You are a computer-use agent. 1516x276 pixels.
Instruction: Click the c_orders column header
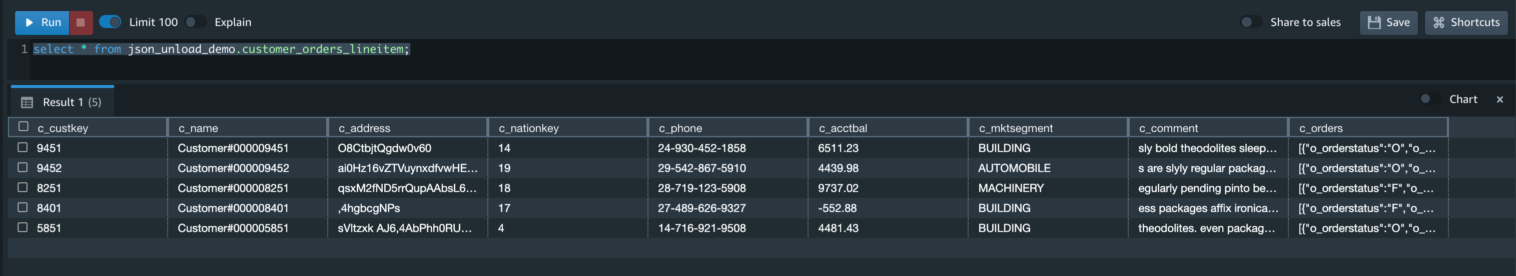[1368, 127]
